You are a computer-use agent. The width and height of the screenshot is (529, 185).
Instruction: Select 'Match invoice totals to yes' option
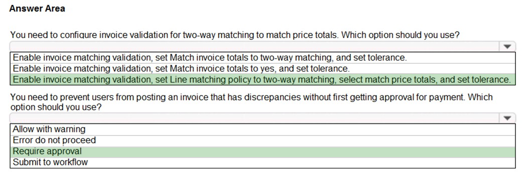(x=263, y=68)
